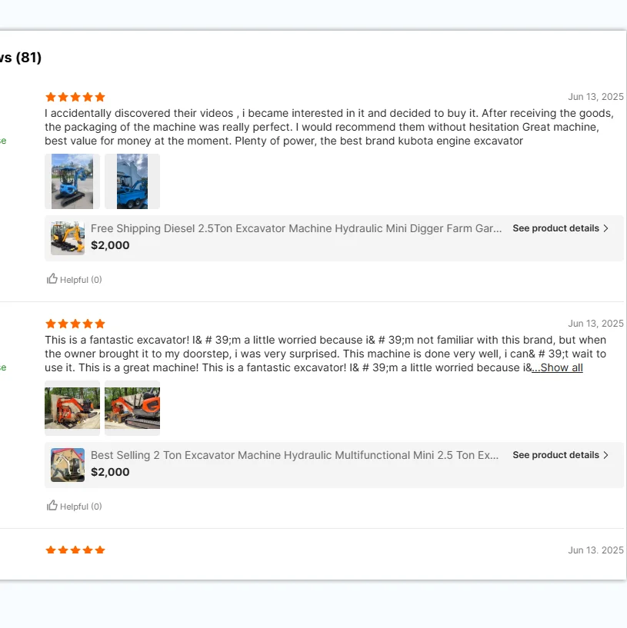627x628 pixels.
Task: Open Best Selling 2 Ton Excavator product icon
Action: click(x=68, y=464)
